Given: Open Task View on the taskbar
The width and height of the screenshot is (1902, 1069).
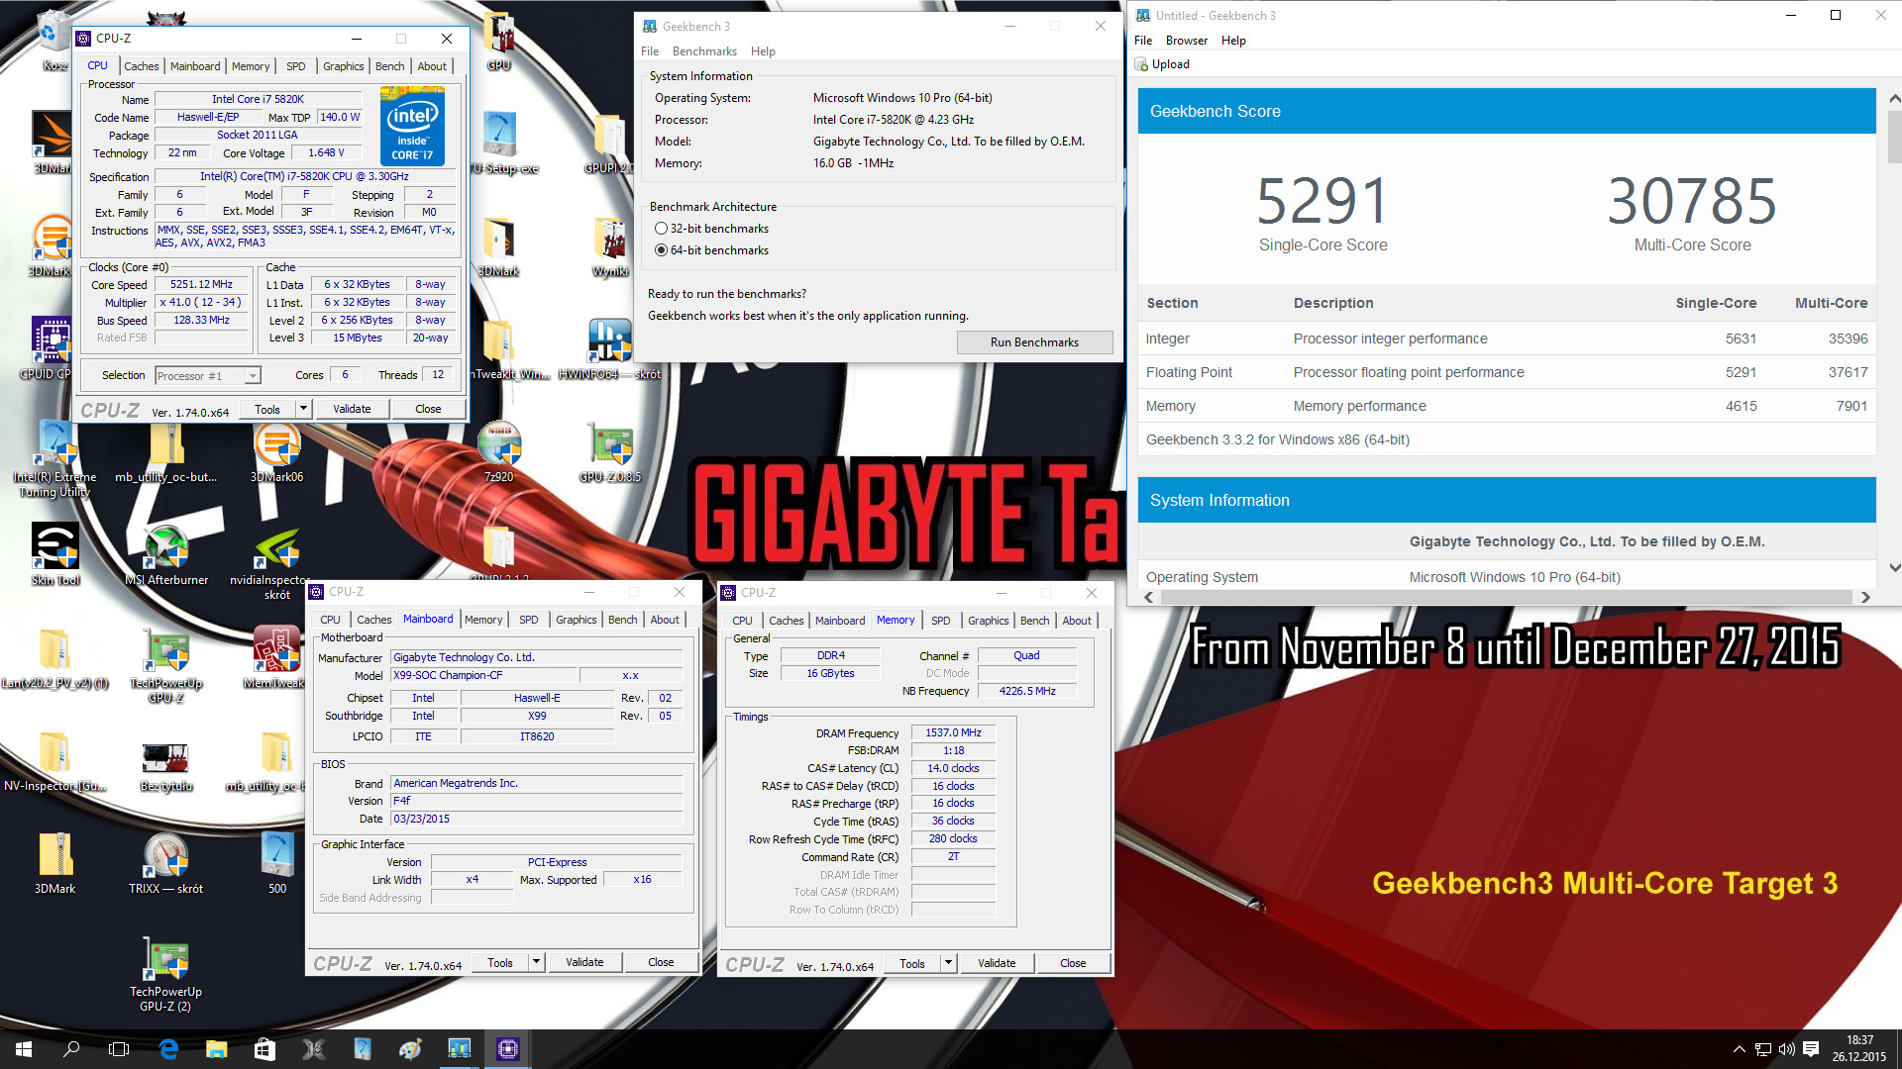Looking at the screenshot, I should (119, 1049).
